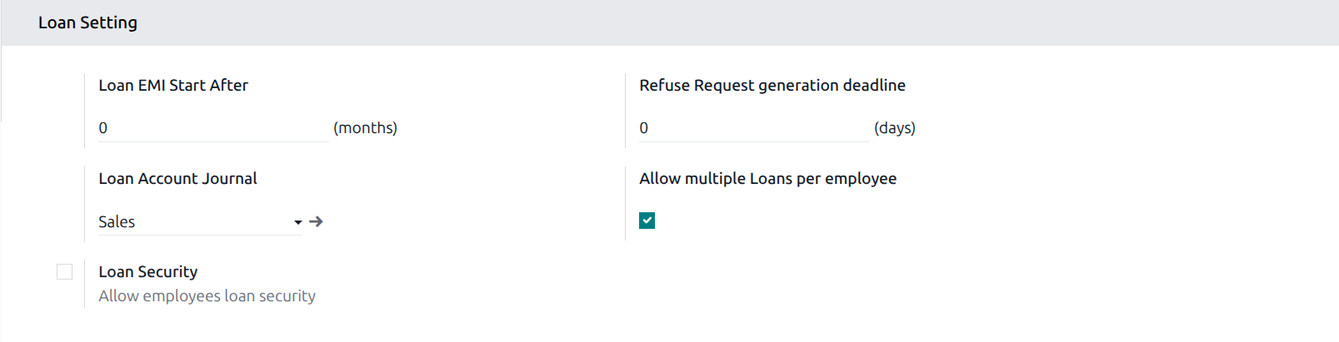Click the Loan EMI Start After label

pos(173,85)
